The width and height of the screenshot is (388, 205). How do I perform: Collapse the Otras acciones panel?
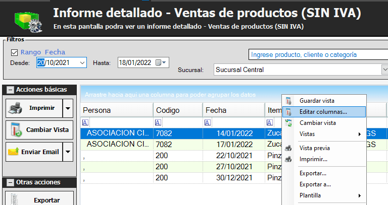(10, 182)
